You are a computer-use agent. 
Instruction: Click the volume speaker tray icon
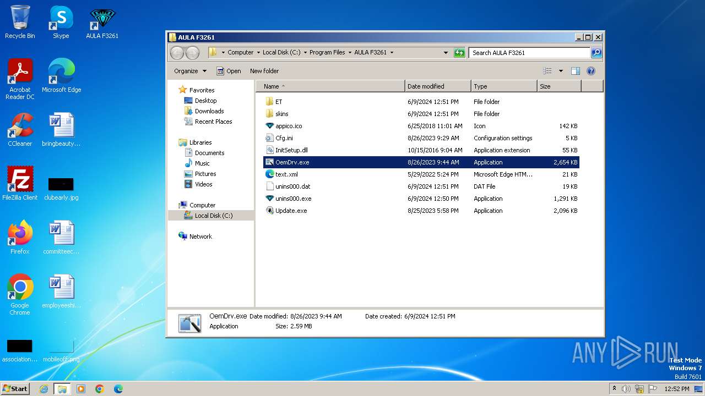[x=626, y=389]
